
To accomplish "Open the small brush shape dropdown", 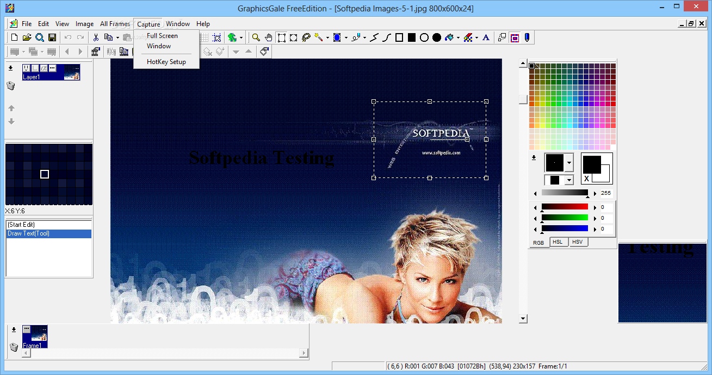I will 569,180.
